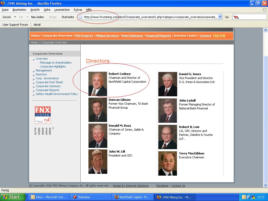The image size is (268, 201).
Task: Switch to Shareaza taskbar item
Action: [91, 197]
